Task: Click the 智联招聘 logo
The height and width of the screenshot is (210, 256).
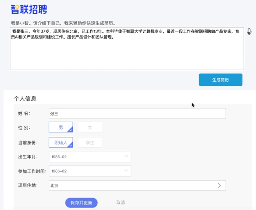Action: (29, 9)
